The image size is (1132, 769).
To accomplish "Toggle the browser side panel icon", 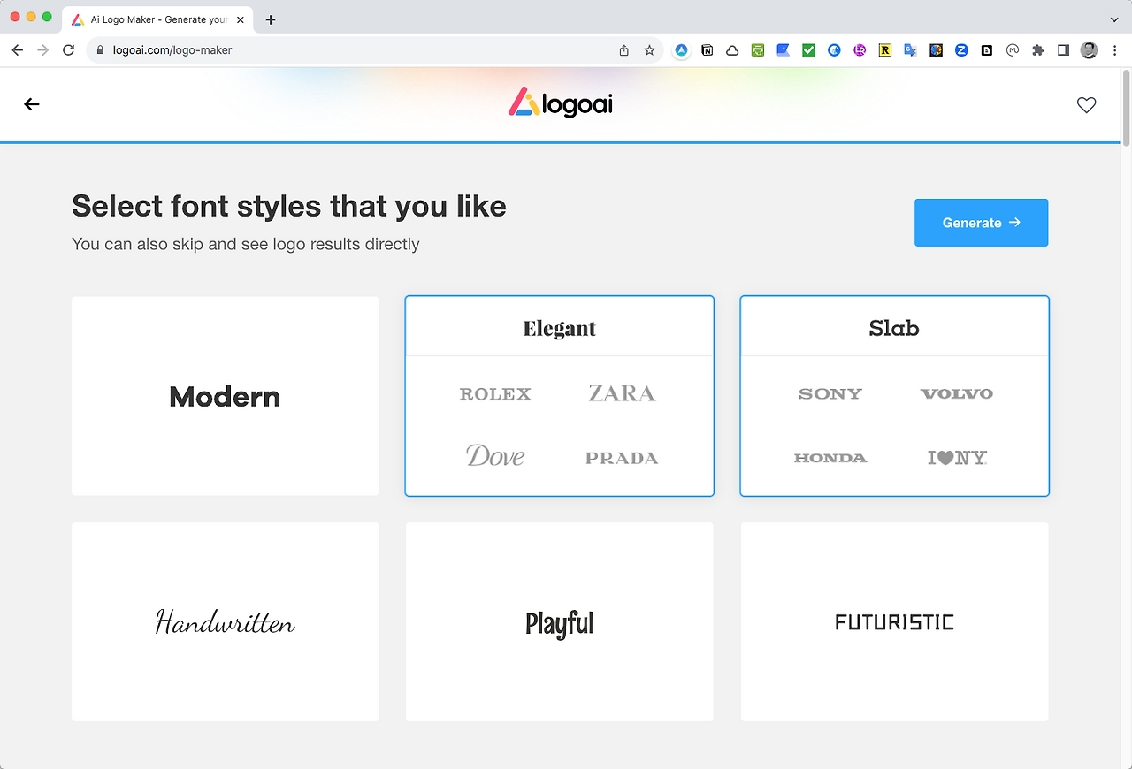I will tap(1063, 50).
